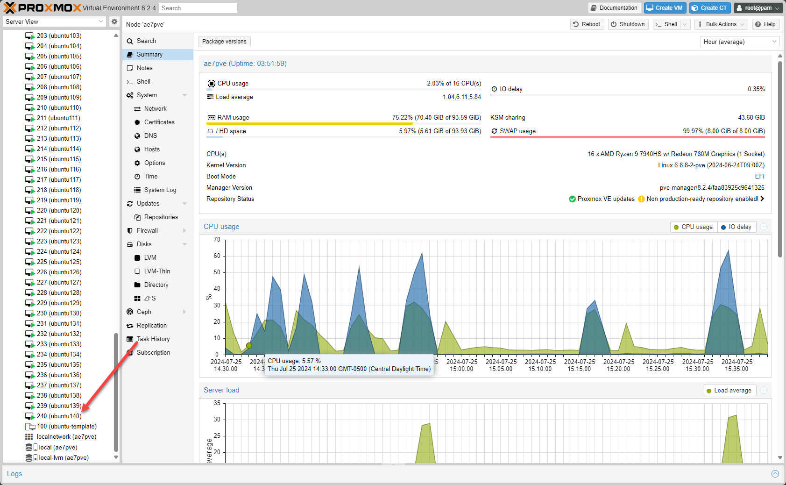Click the Package versions button
The width and height of the screenshot is (786, 485).
[x=224, y=42]
